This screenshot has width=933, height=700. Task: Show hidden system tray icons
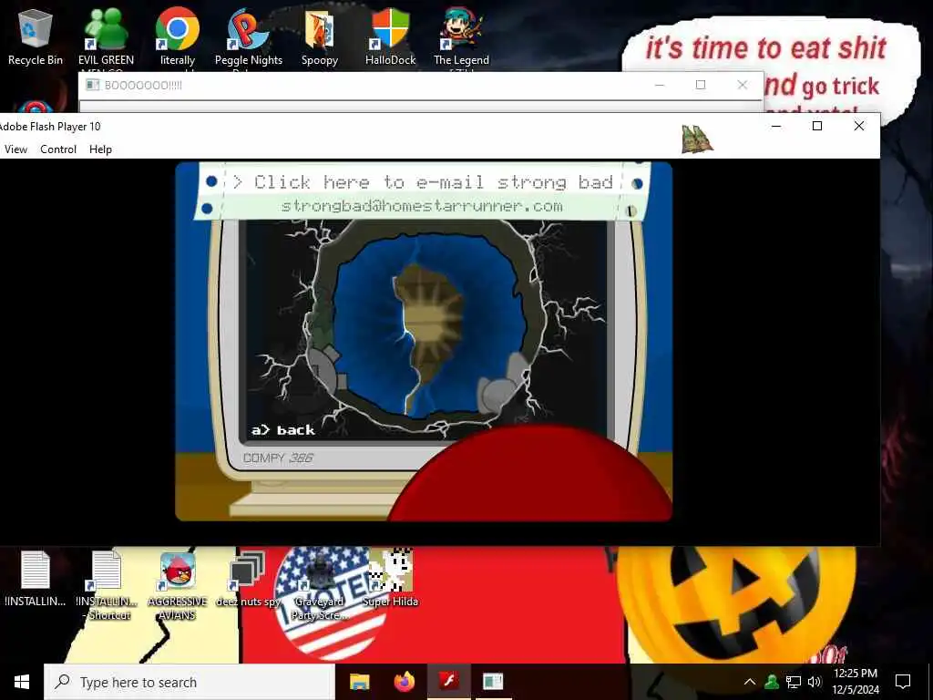pos(750,682)
